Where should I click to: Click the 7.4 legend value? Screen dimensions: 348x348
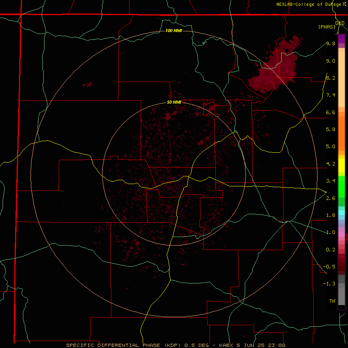click(331, 95)
